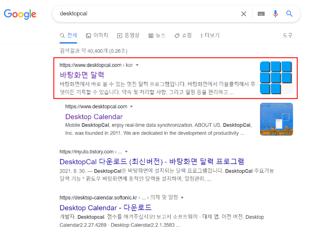This screenshot has height=236, width=309.
Task: Expand arrow beside 의제 및 일정 breadcrumb
Action: coord(182,198)
